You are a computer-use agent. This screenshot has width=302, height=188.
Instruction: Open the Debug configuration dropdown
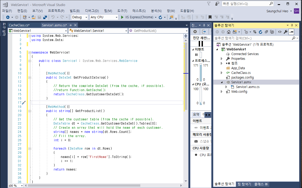click(80, 17)
